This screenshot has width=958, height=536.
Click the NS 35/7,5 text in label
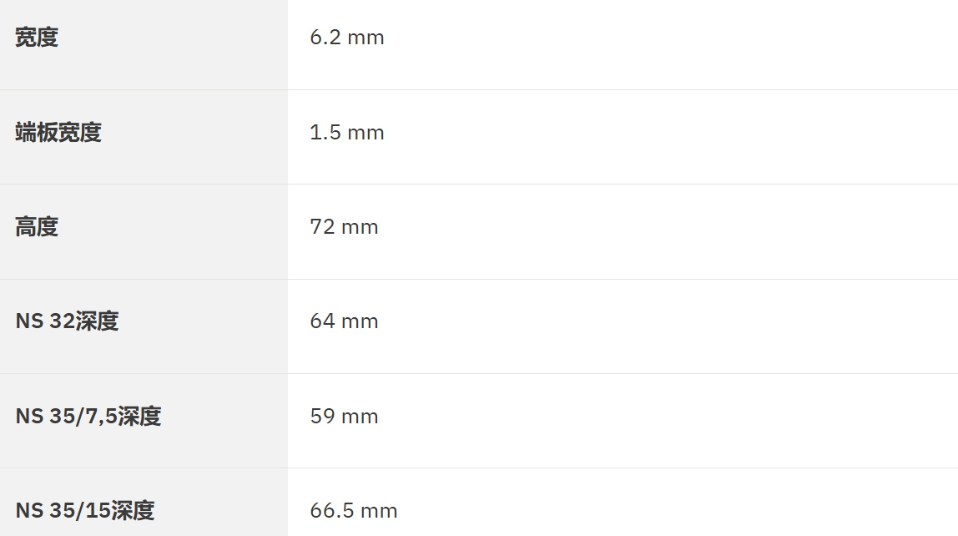66,416
